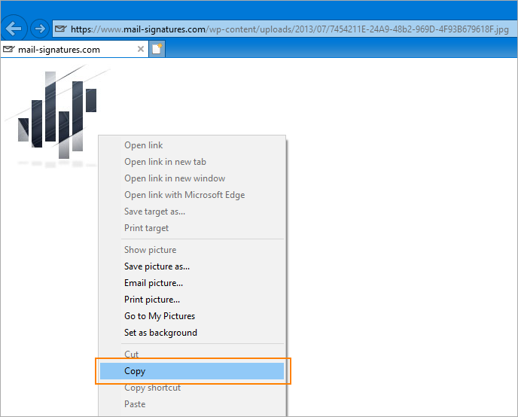Click 'Open link in new tab' entry

[165, 162]
